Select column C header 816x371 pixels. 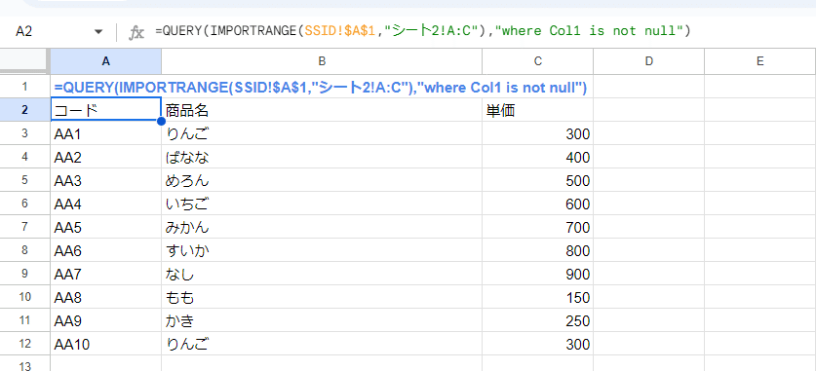point(537,61)
